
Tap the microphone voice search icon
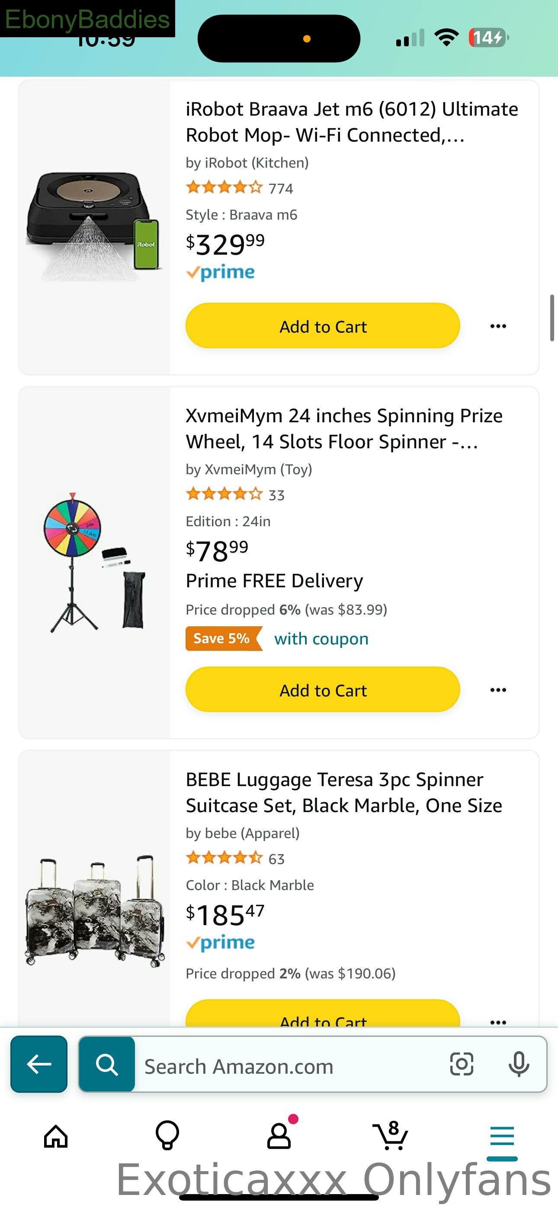pos(519,1064)
